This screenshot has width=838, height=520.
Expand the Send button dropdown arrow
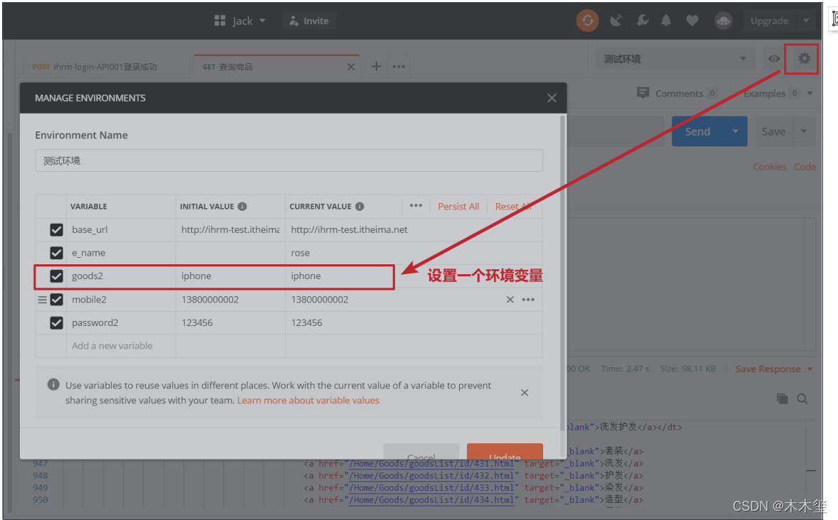[736, 131]
